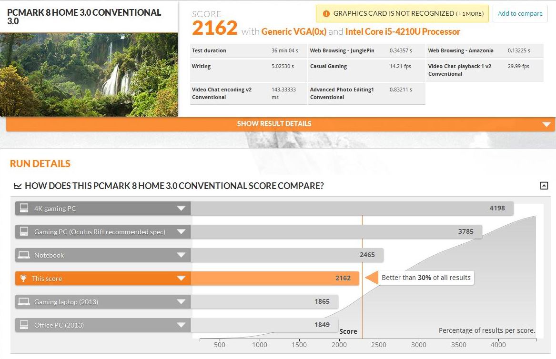Click the 143.33333 ms value

283,94
